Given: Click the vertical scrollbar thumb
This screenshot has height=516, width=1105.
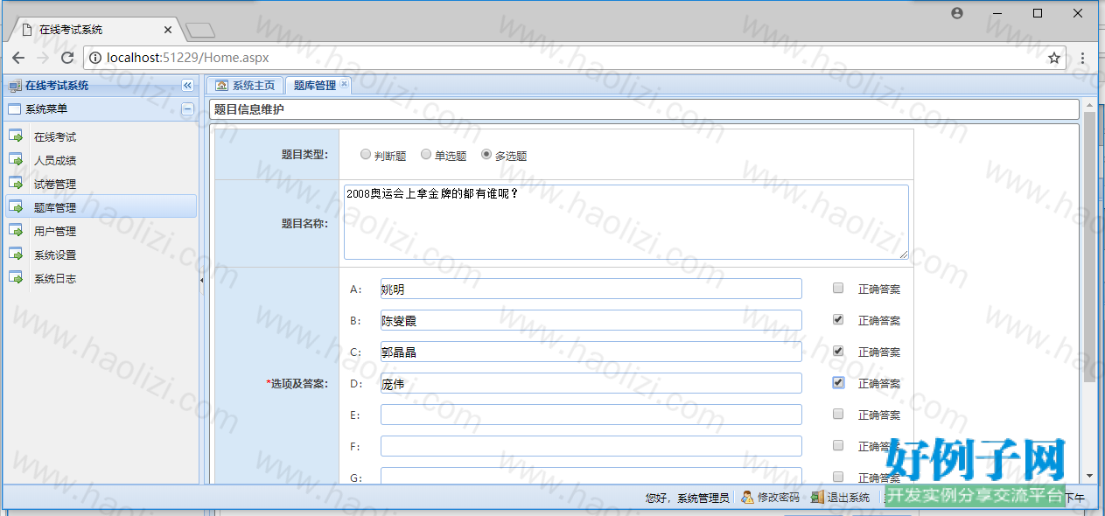Looking at the screenshot, I should pyautogui.click(x=1089, y=248).
